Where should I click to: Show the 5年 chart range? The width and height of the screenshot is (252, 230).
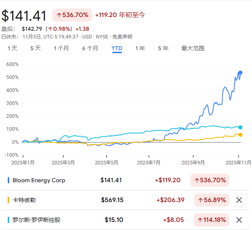(163, 49)
